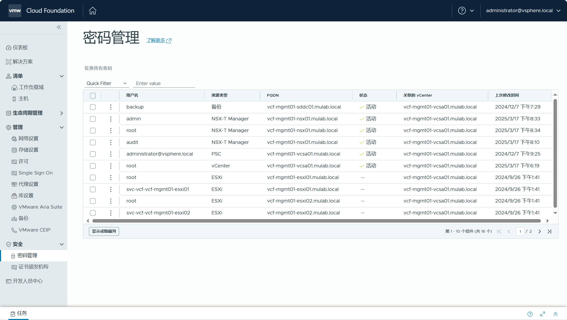Viewport: 567px width, 320px height.
Task: Open 证书颁发机构 in sidebar
Action: coord(33,267)
